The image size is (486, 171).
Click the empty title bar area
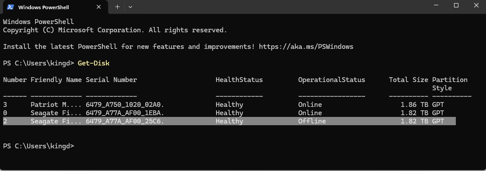(279, 7)
